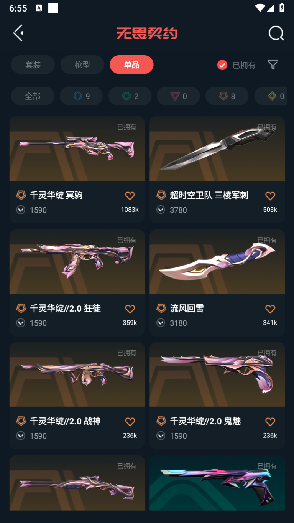The image size is (294, 523).
Task: Filter by pink triangle tier showing 0
Action: 178,96
